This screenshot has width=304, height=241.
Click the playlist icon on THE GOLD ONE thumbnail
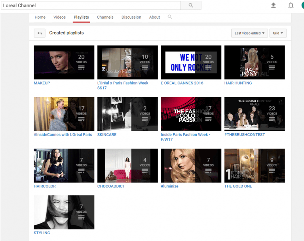pos(272,171)
